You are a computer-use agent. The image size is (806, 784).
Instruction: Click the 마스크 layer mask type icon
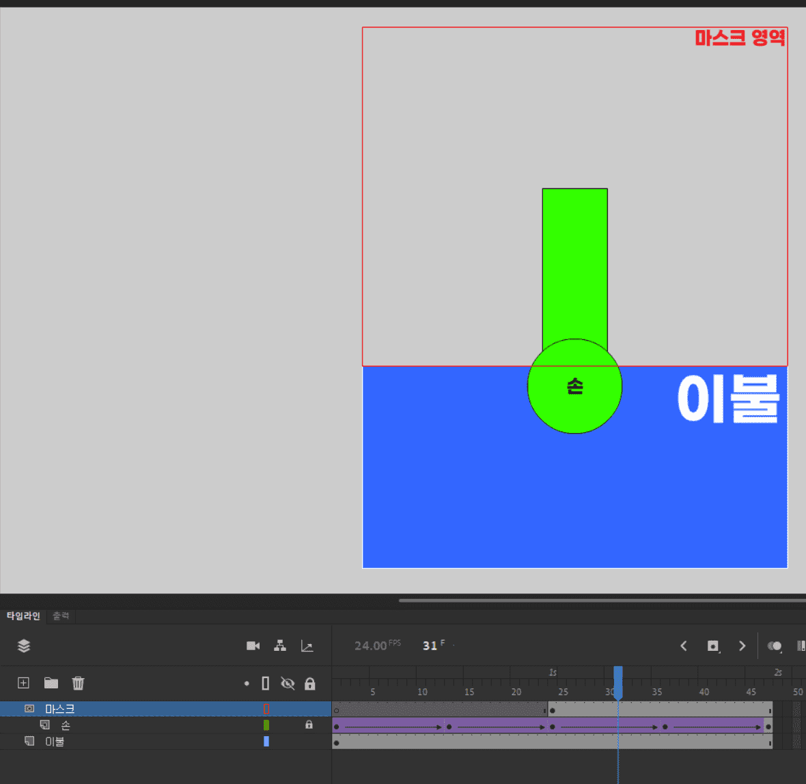tap(29, 708)
